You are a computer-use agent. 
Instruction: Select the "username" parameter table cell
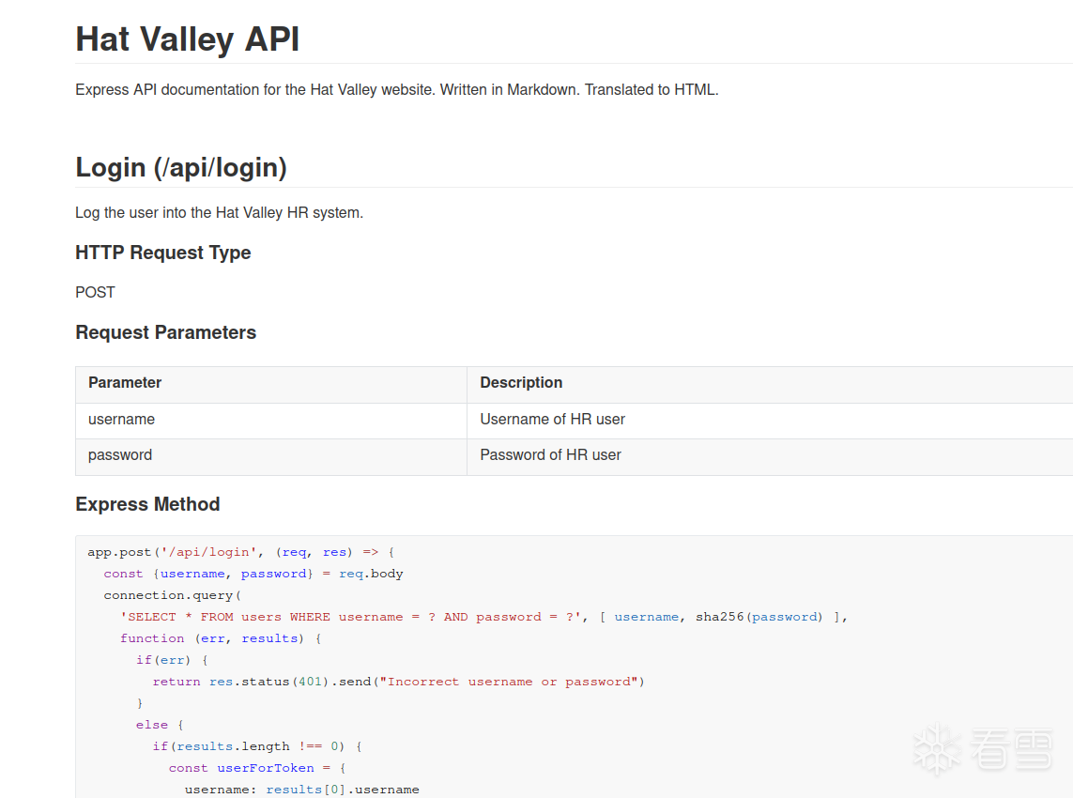click(x=121, y=420)
